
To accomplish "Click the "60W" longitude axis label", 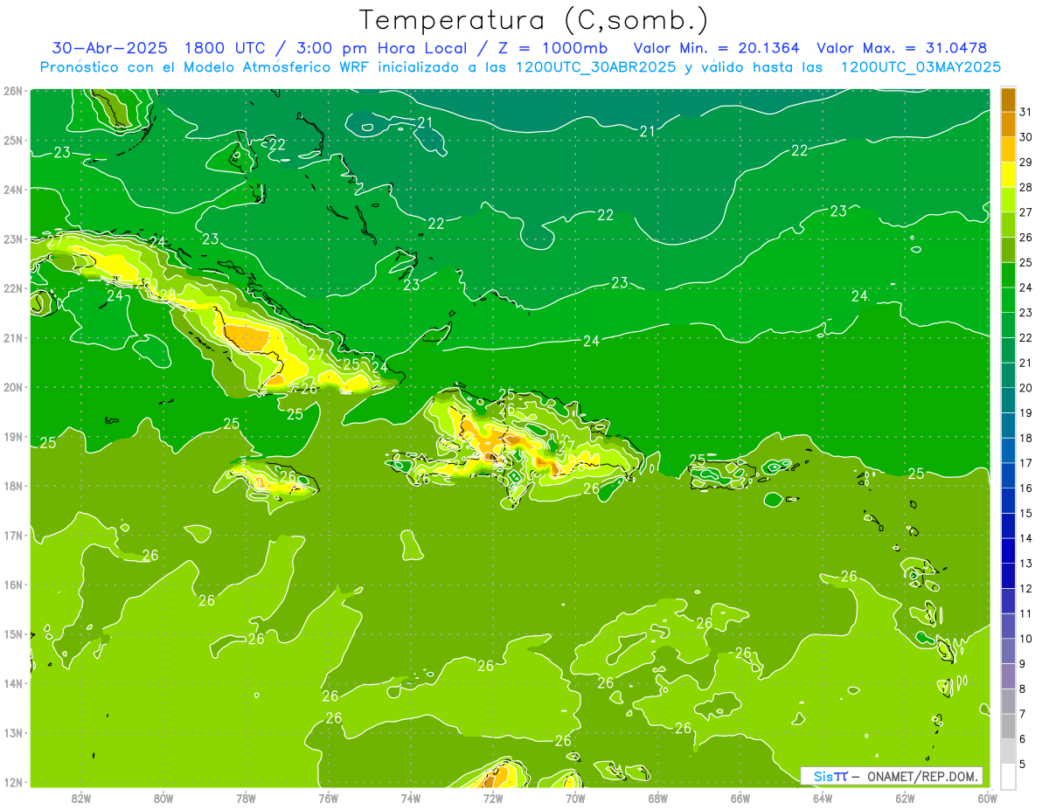I will pos(987,797).
